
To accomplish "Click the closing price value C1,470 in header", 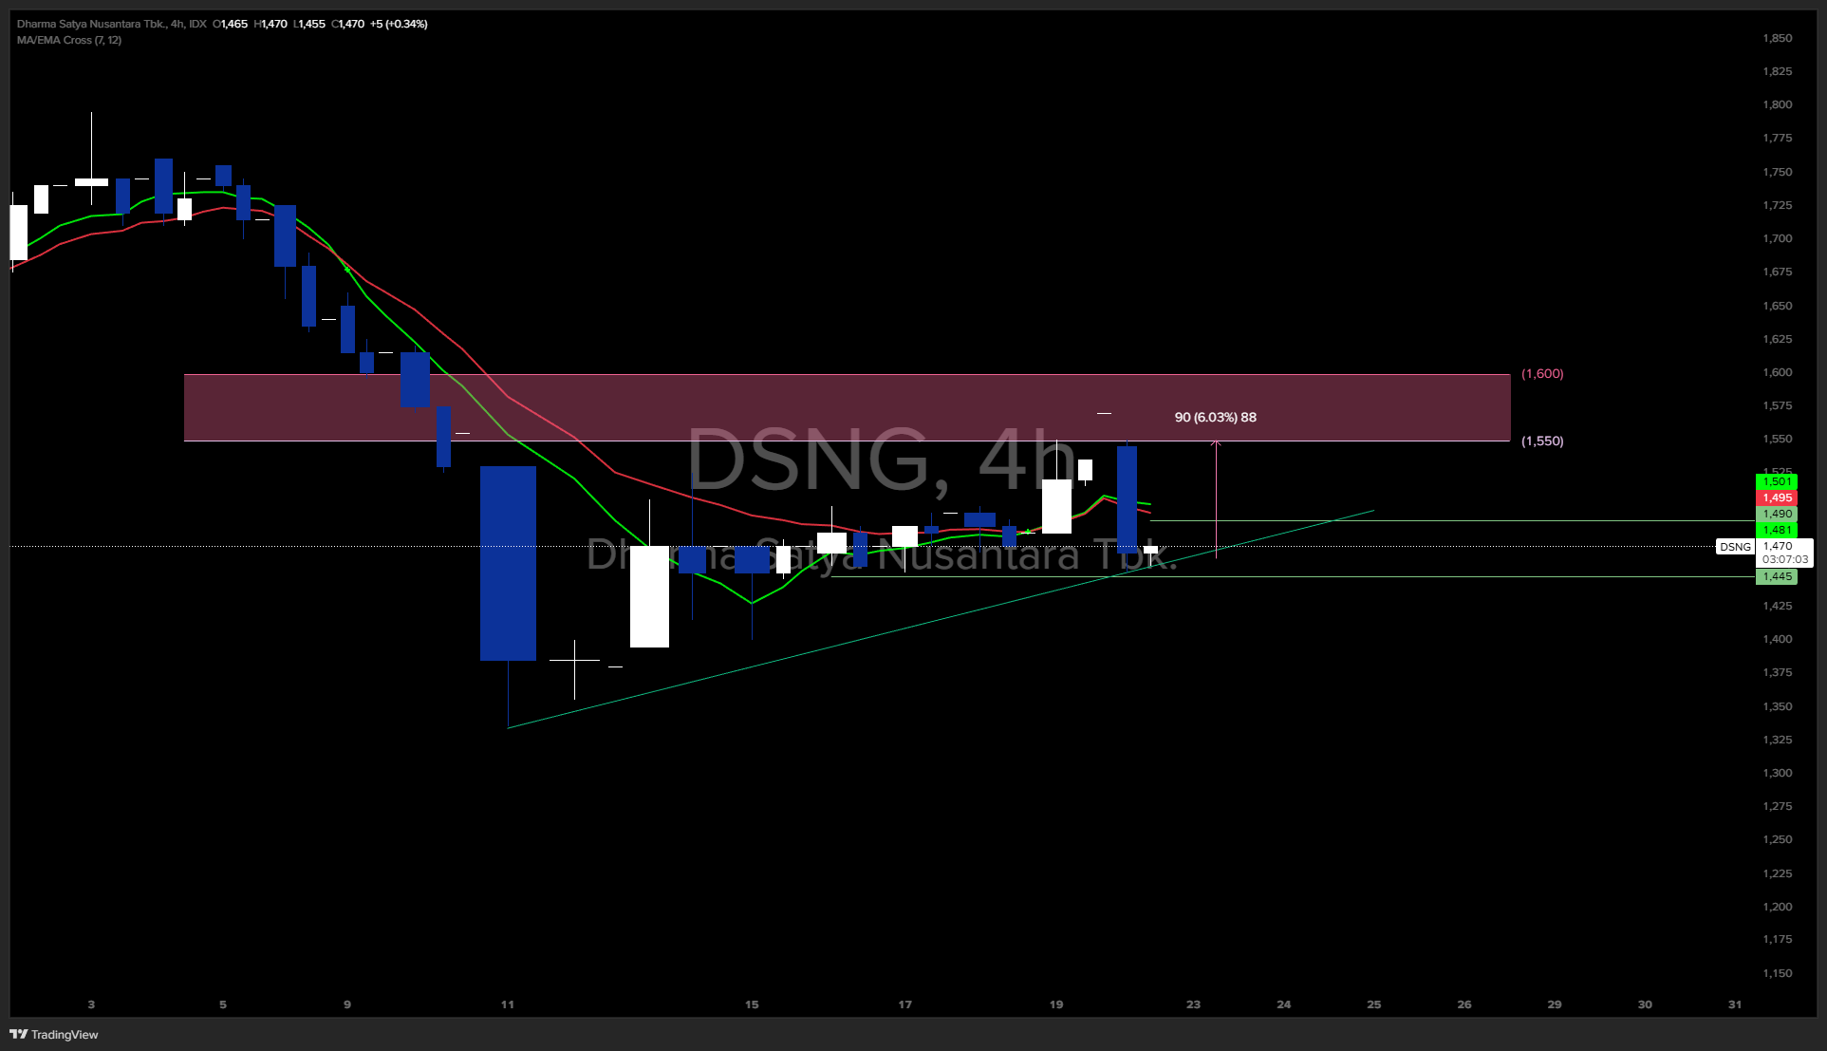I will pyautogui.click(x=348, y=24).
